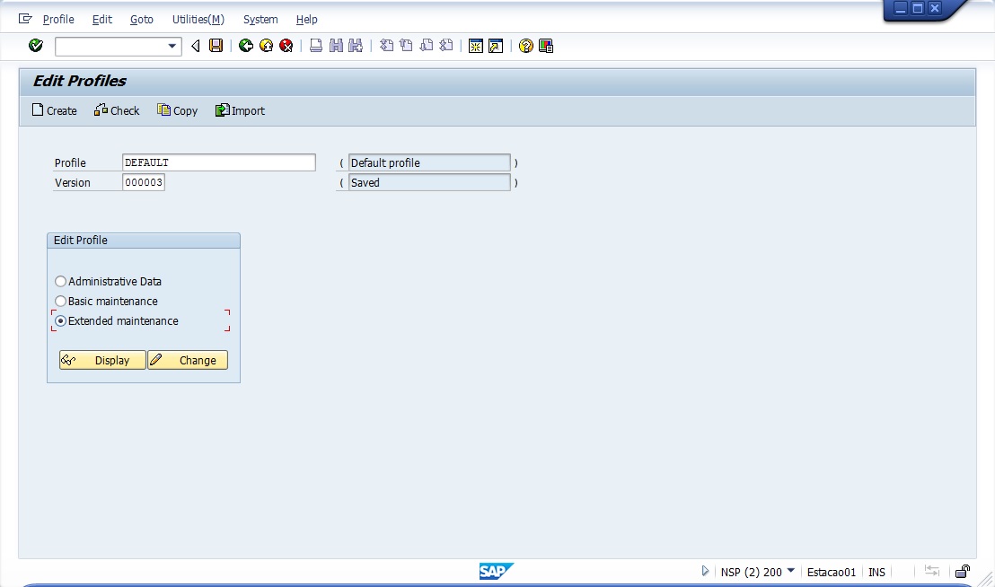Screen dimensions: 995x587
Task: Expand status bar with the triangle arrow
Action: (705, 572)
